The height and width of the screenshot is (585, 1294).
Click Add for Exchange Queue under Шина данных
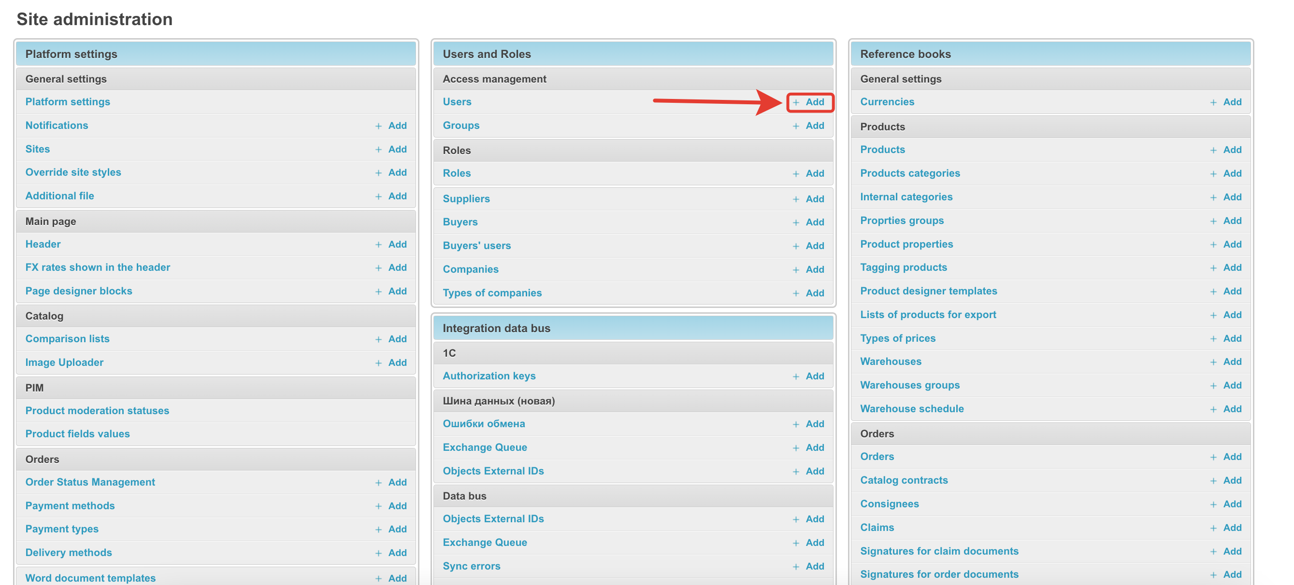click(x=814, y=447)
